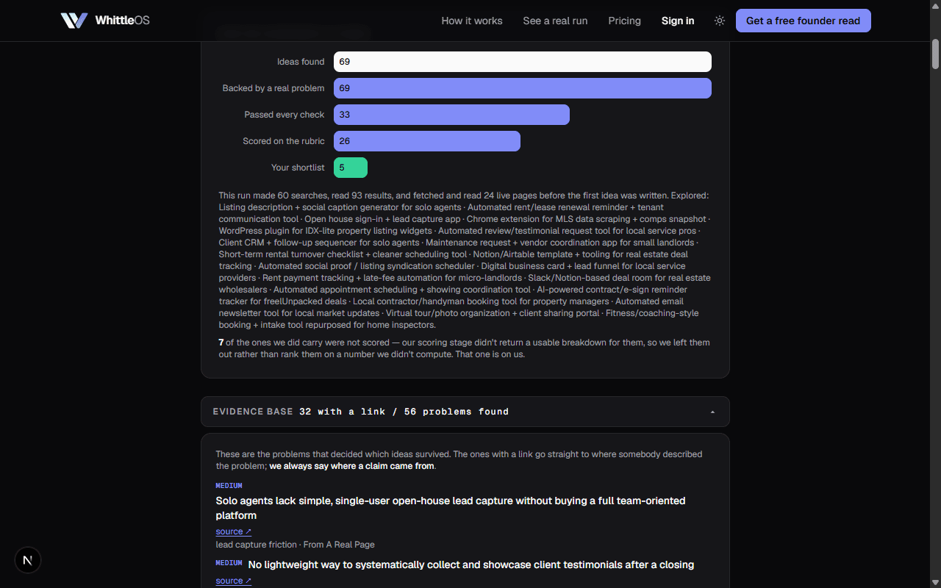Click the bold "we always say where a claim came from"
The width and height of the screenshot is (941, 588).
[x=352, y=466]
